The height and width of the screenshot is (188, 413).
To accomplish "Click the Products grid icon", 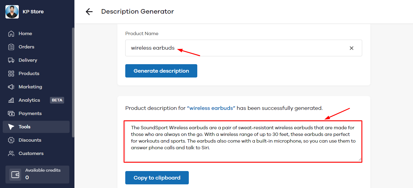I will [x=11, y=74].
